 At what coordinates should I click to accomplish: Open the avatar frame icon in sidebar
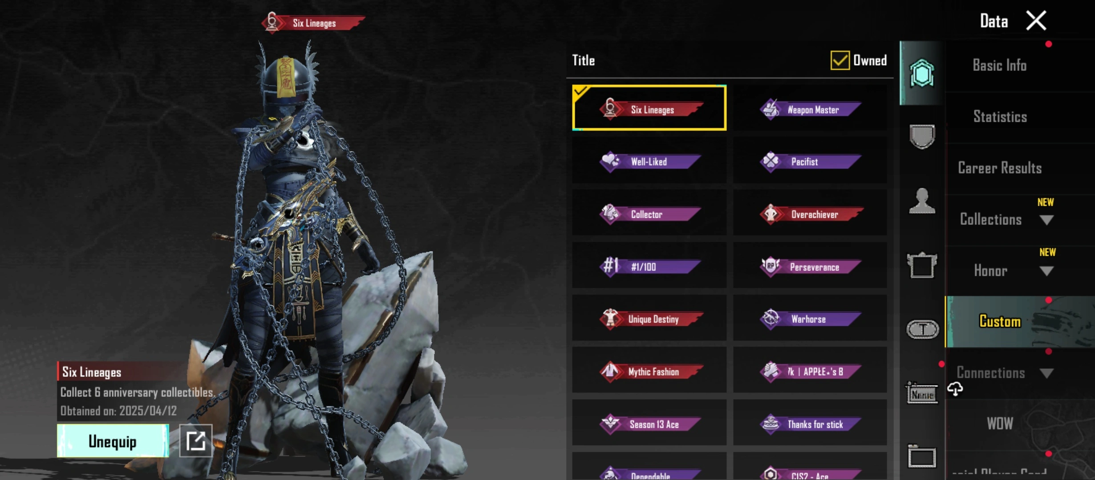921,73
